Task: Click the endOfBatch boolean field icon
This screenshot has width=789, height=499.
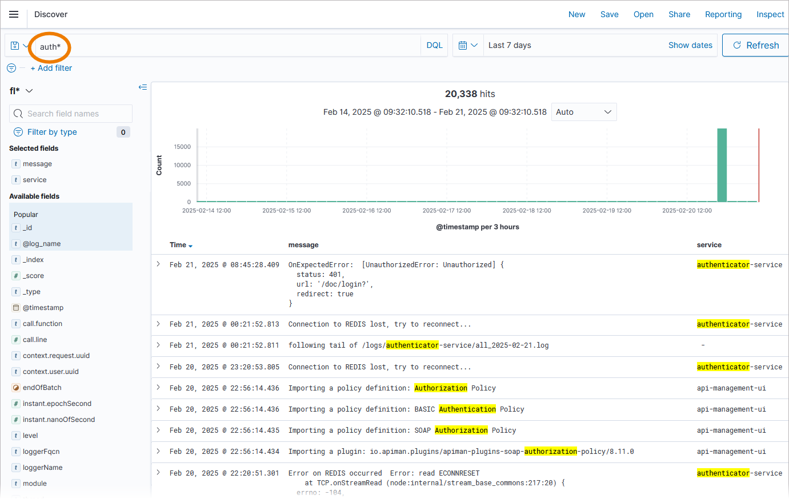Action: [x=16, y=388]
